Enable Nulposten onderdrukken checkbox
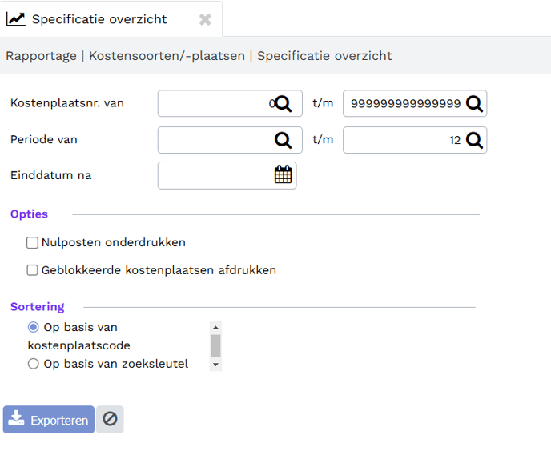This screenshot has height=459, width=551. coord(33,242)
